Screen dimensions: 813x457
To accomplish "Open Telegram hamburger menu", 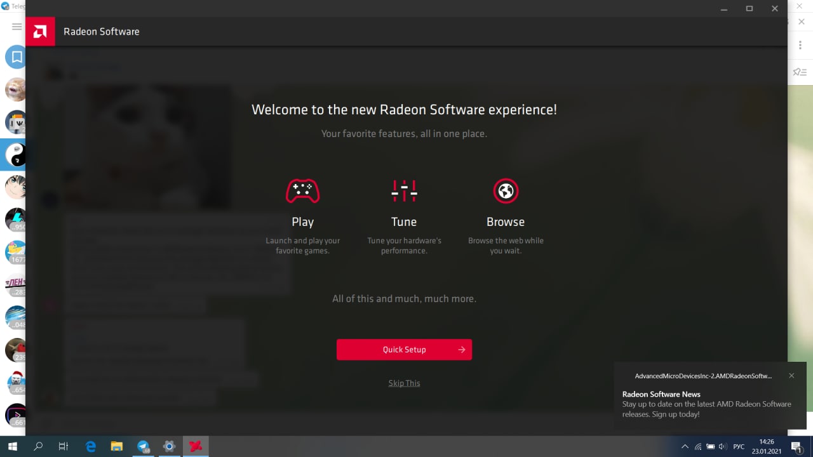I will 17,27.
